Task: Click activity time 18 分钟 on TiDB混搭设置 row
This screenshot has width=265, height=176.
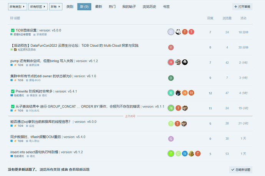Action: point(243,32)
